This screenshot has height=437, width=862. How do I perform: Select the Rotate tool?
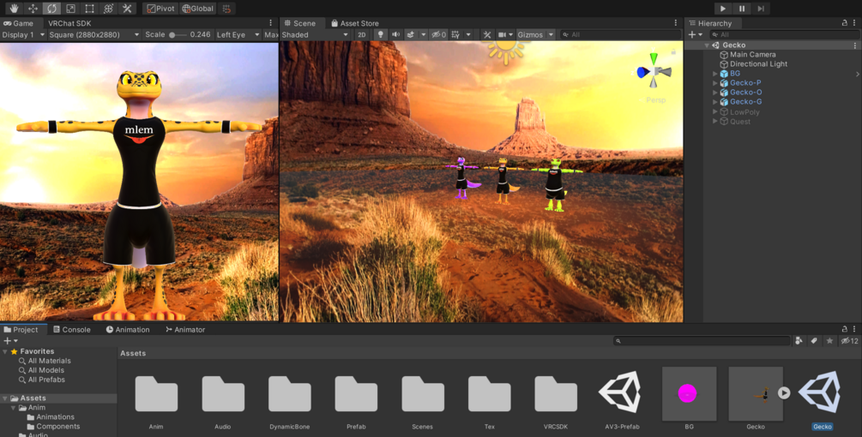[x=51, y=9]
